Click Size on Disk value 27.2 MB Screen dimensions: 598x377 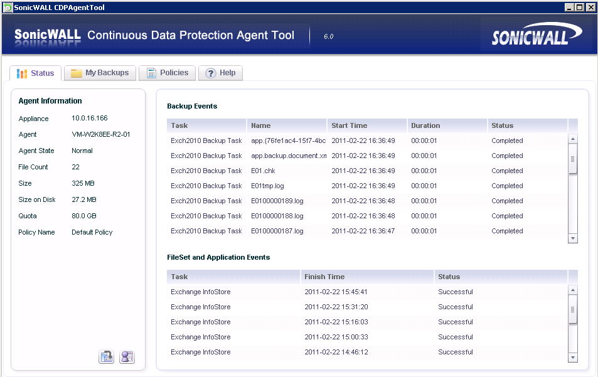coord(84,199)
